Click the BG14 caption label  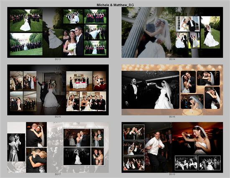172,59
